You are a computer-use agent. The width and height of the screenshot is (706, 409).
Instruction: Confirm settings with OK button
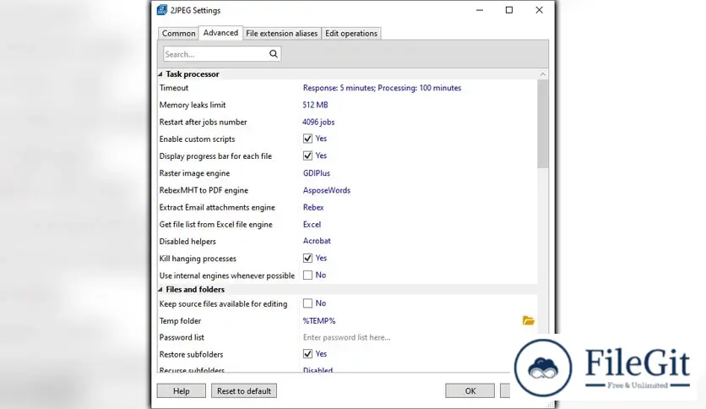[x=470, y=391]
